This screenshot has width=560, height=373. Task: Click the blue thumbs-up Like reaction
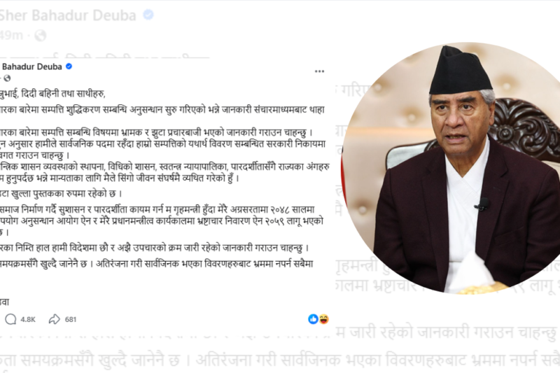point(313,319)
